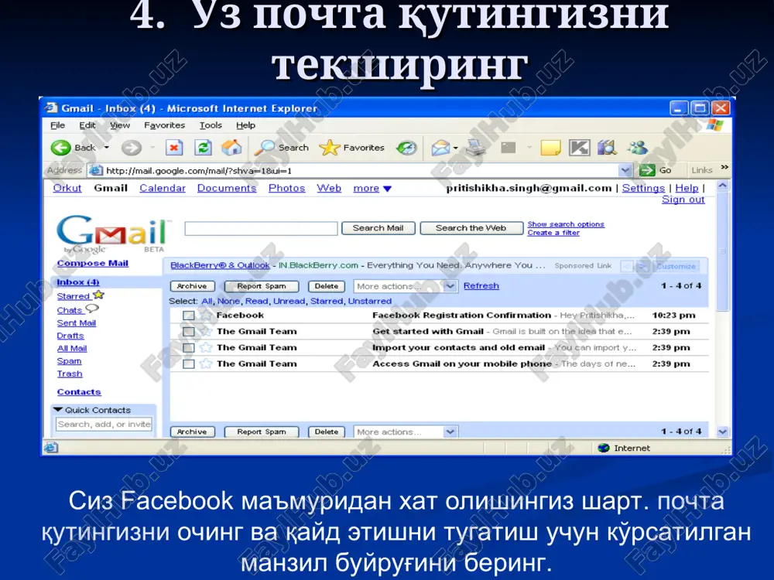The width and height of the screenshot is (774, 580).
Task: Open the Tools menu
Action: [211, 125]
